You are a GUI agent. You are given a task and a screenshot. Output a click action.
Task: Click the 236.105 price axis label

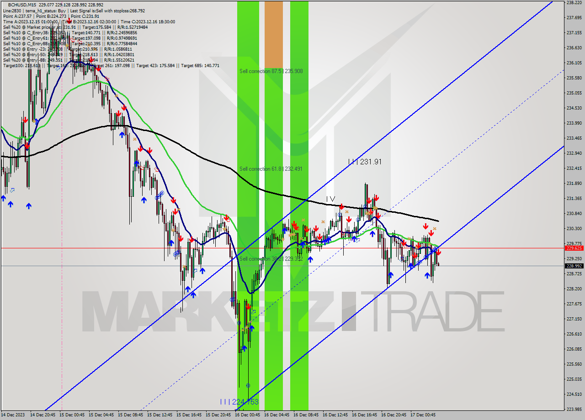[574, 63]
